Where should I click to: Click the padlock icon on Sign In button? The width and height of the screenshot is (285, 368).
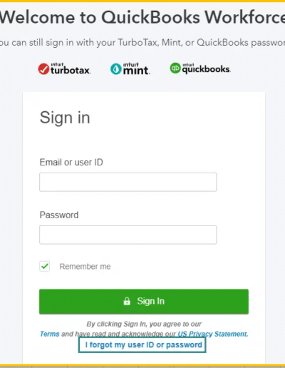click(x=127, y=301)
